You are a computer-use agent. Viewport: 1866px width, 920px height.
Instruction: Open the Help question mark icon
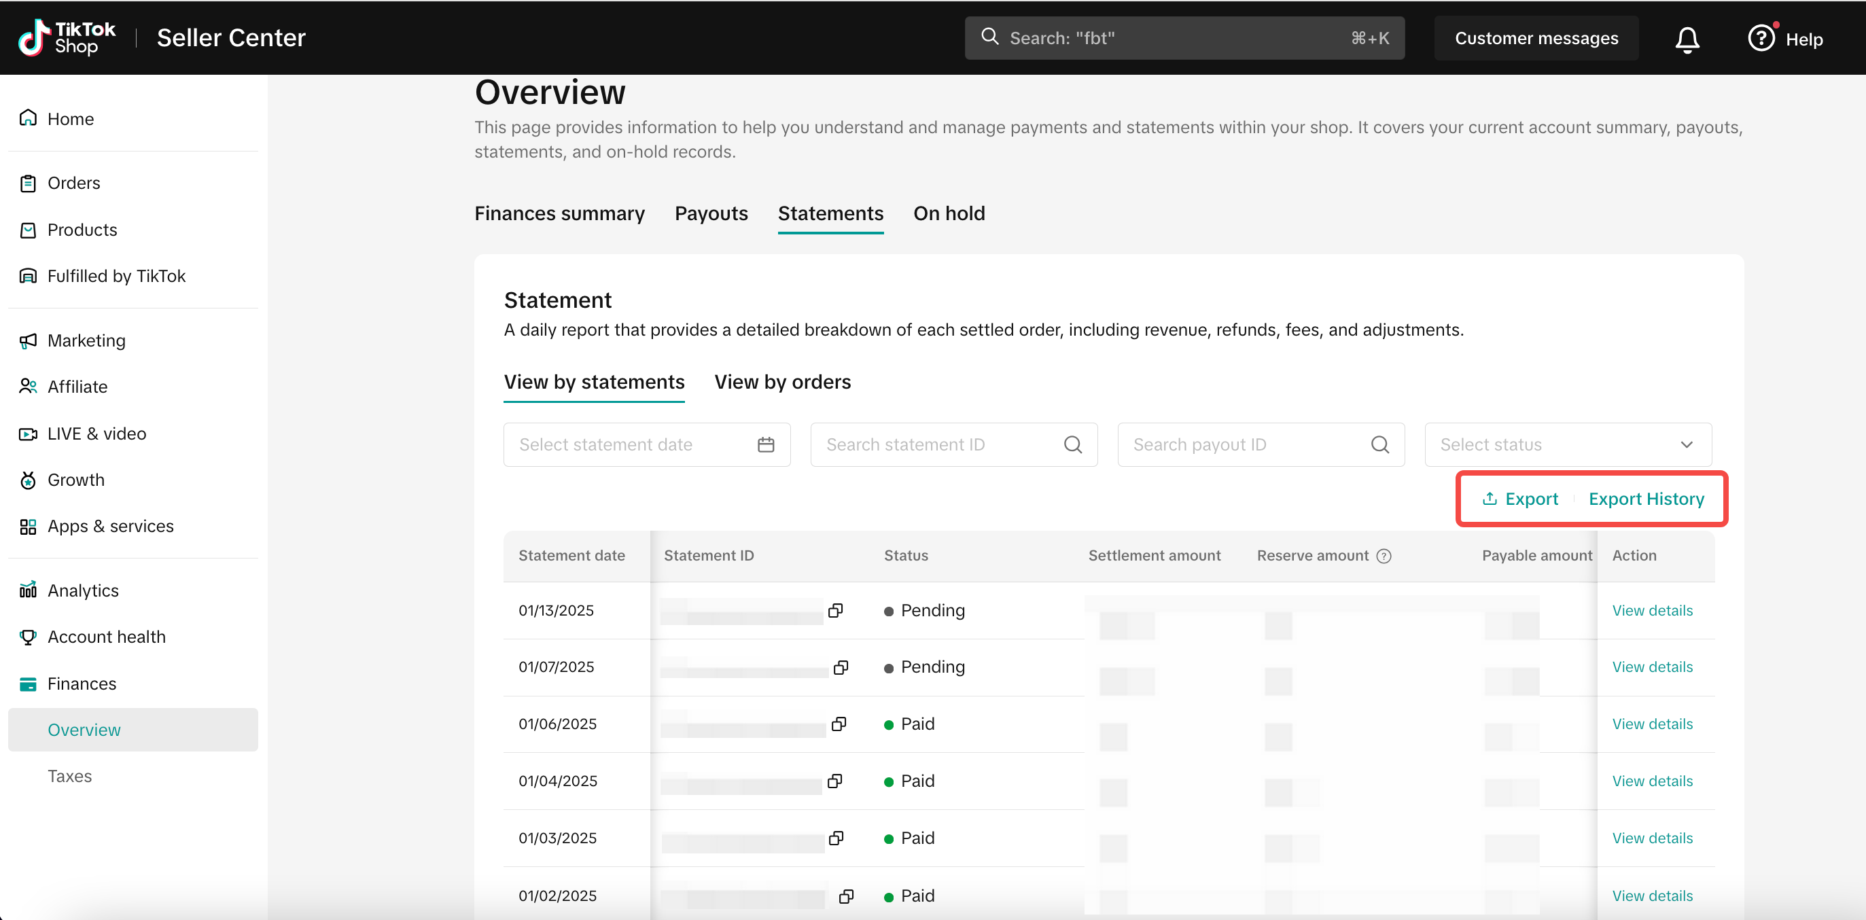[x=1761, y=39]
